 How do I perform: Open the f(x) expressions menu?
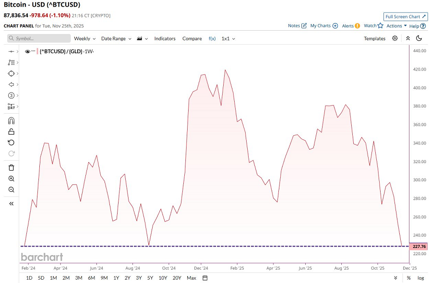pos(212,38)
